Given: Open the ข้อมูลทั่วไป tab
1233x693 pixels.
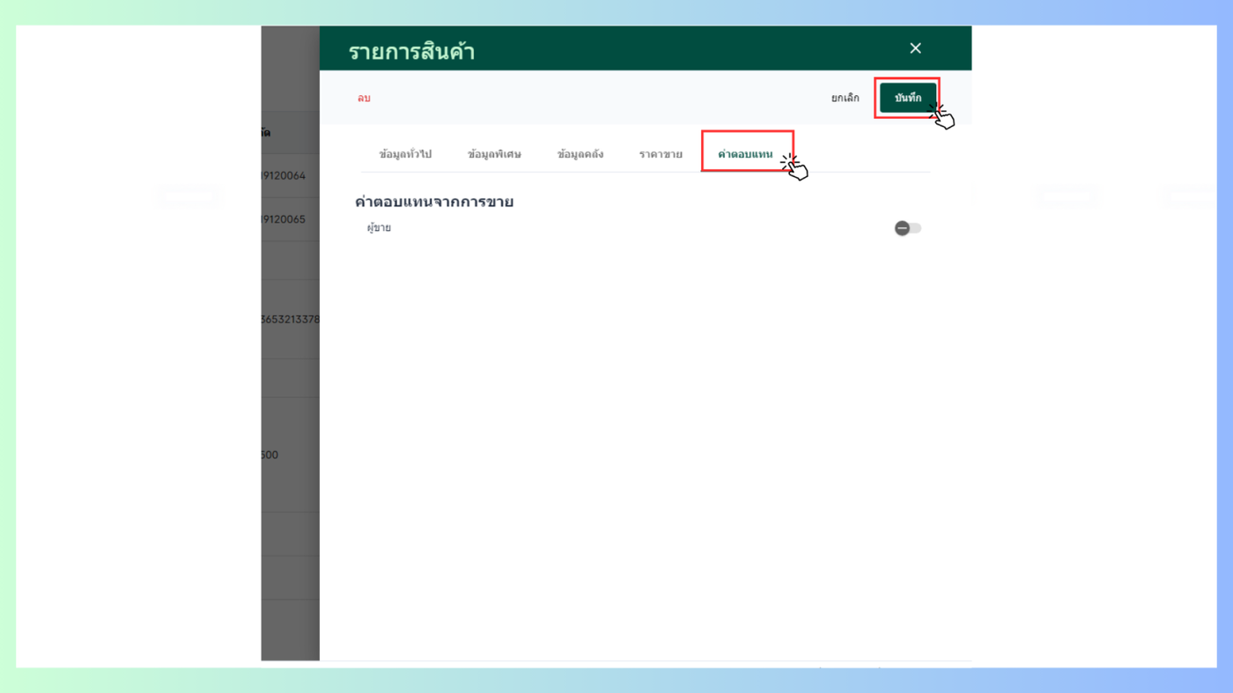Looking at the screenshot, I should click(405, 154).
